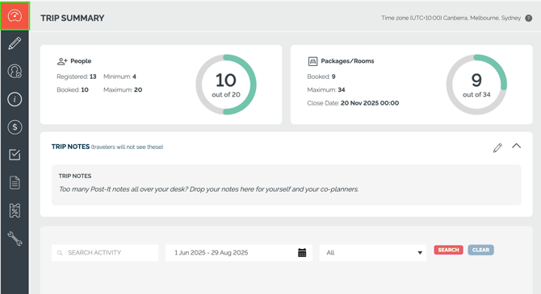This screenshot has height=294, width=541.
Task: Collapse the Trip Notes panel chevron
Action: 517,146
